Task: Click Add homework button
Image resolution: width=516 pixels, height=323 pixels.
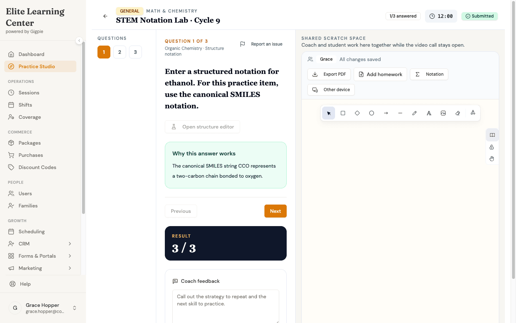Action: [x=380, y=74]
